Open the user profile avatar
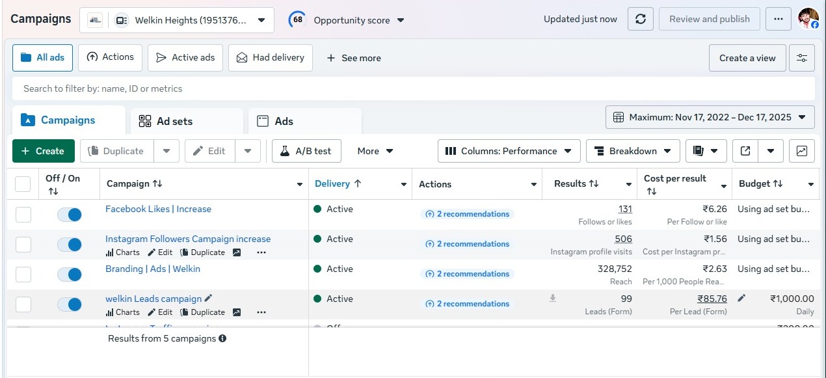 click(x=808, y=19)
